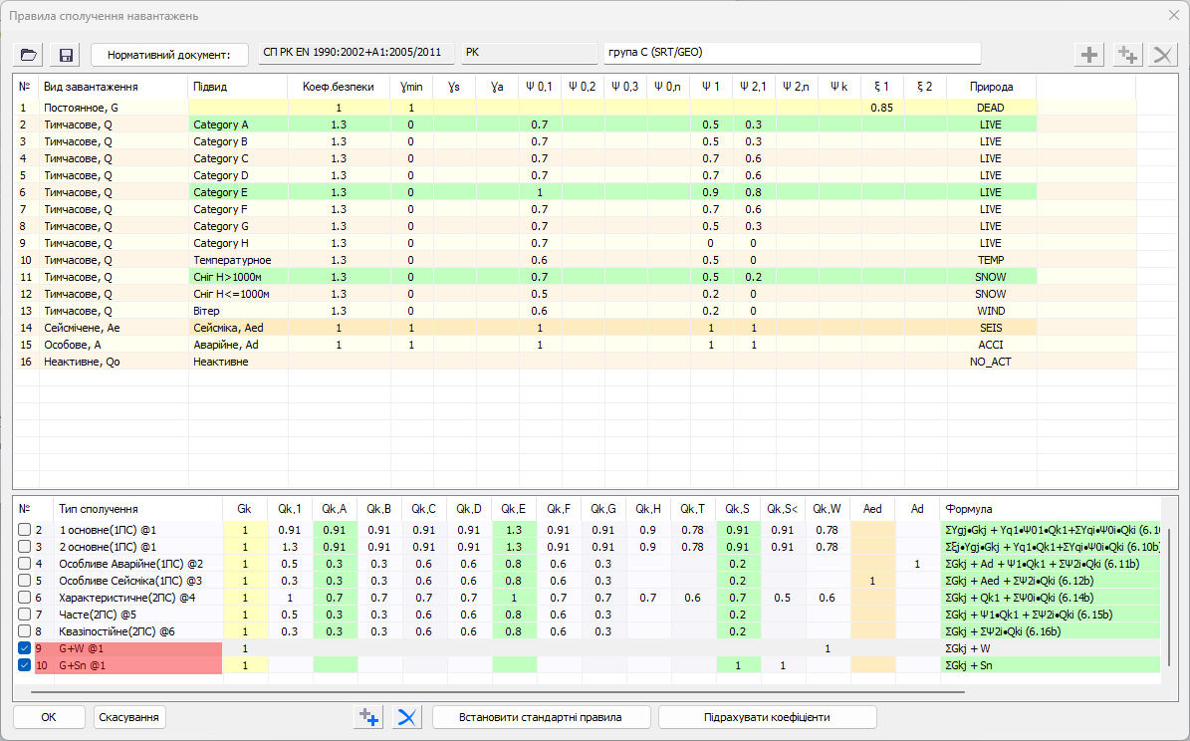Click the grey plus icon at top right

click(x=1091, y=55)
